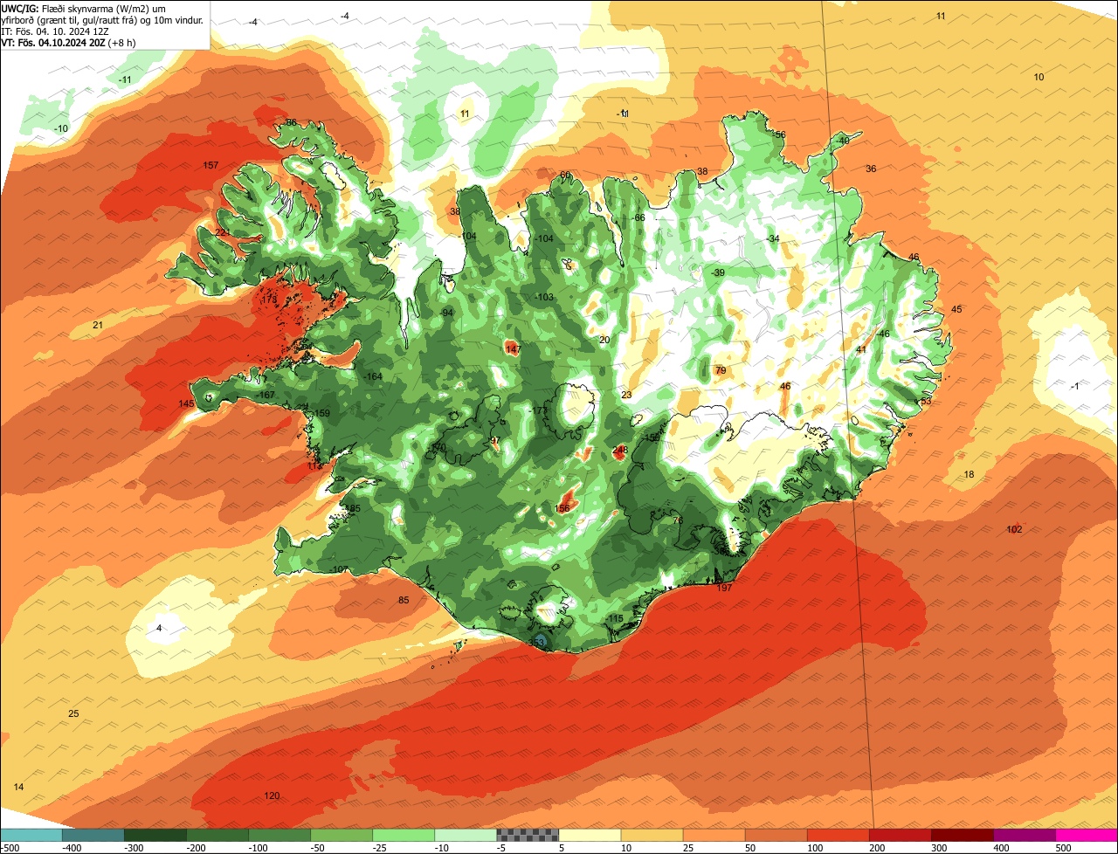Click the red-orange 100 to 200 swatch
The image size is (1118, 854).
[x=838, y=835]
